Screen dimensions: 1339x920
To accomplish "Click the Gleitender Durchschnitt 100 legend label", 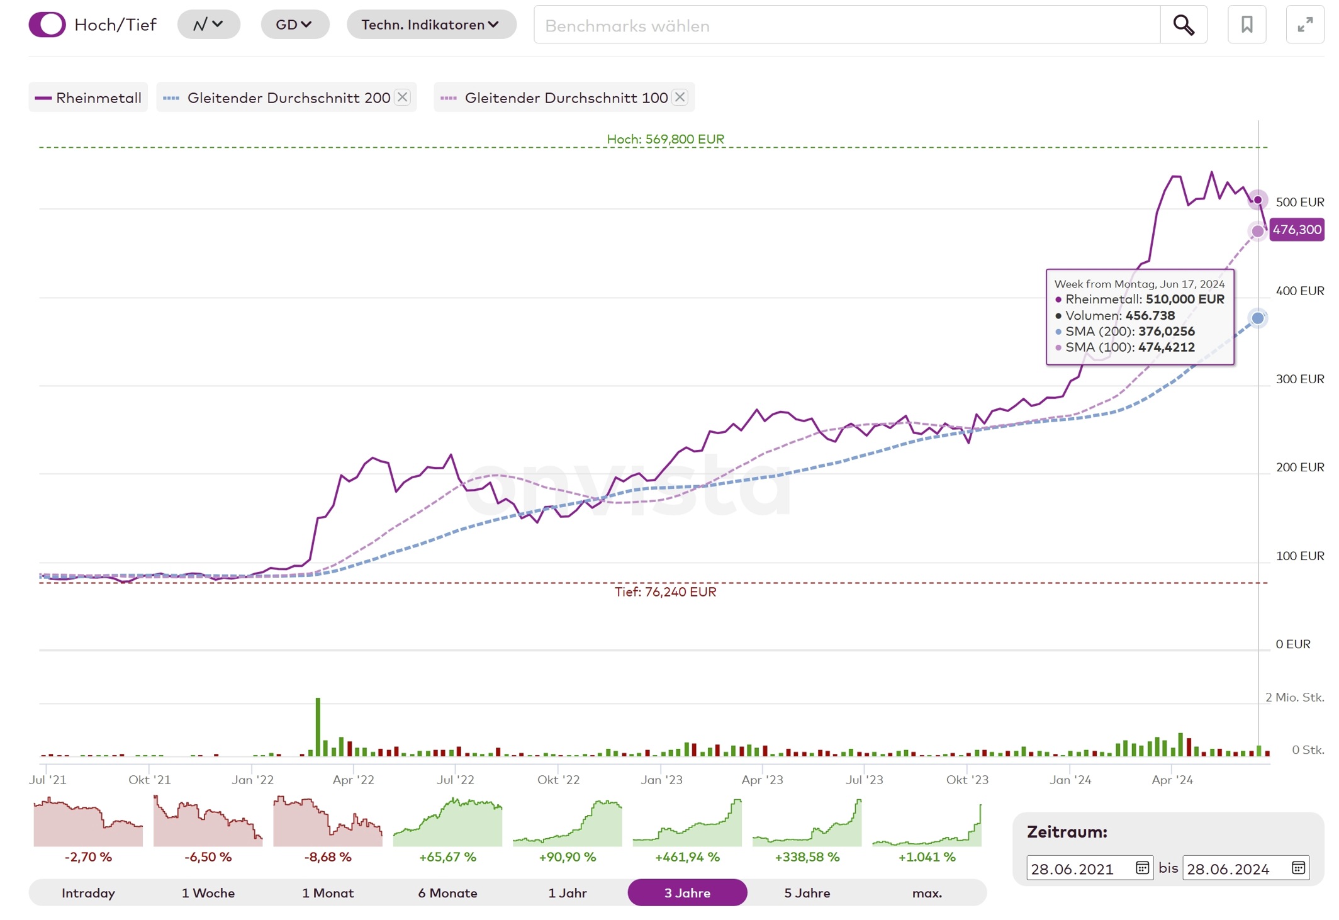I will [x=566, y=98].
